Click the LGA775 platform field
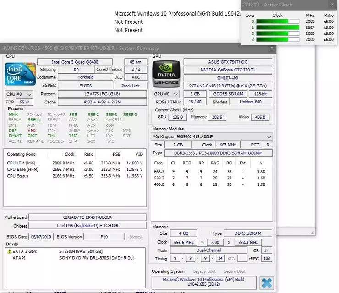This screenshot has height=293, width=339. 102,94
